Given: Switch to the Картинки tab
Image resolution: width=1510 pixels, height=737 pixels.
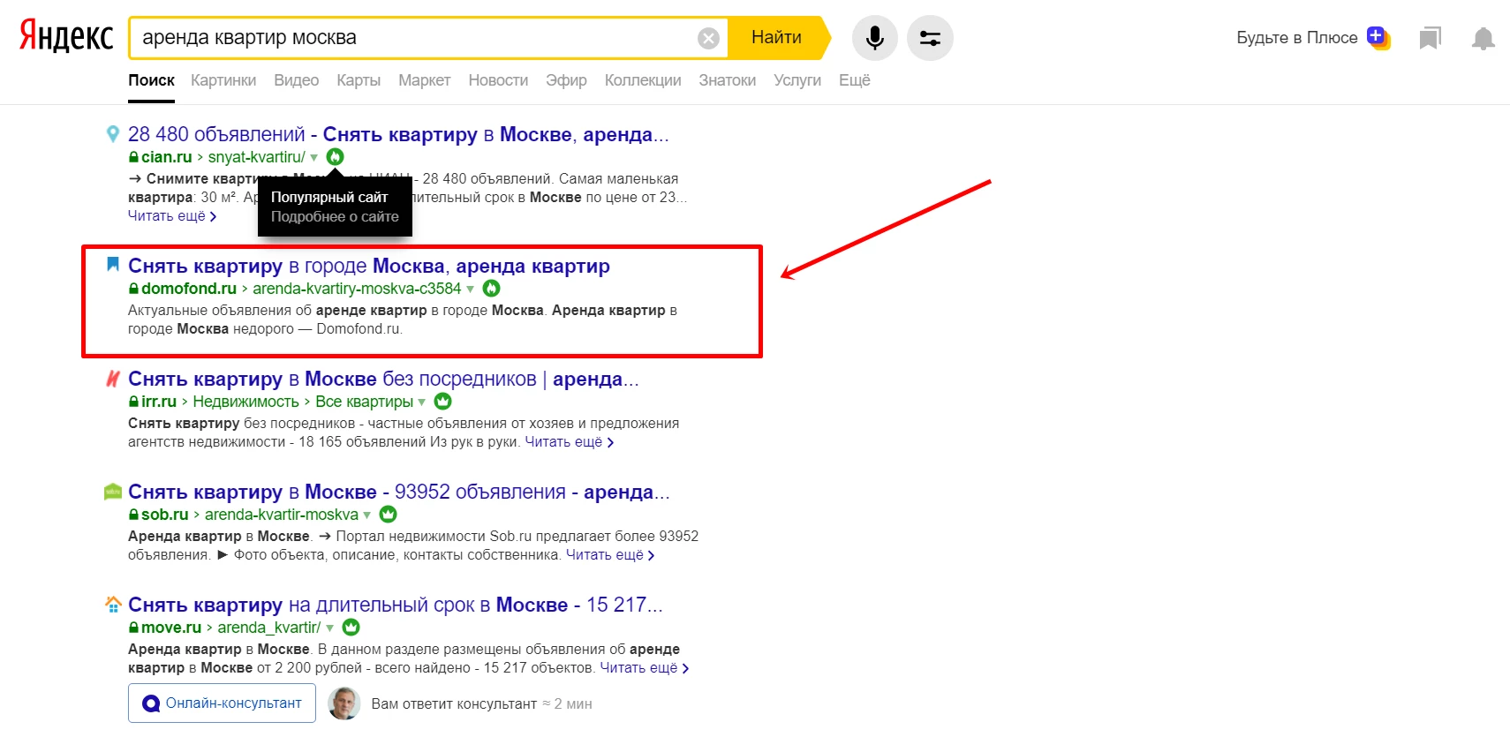Looking at the screenshot, I should point(223,80).
